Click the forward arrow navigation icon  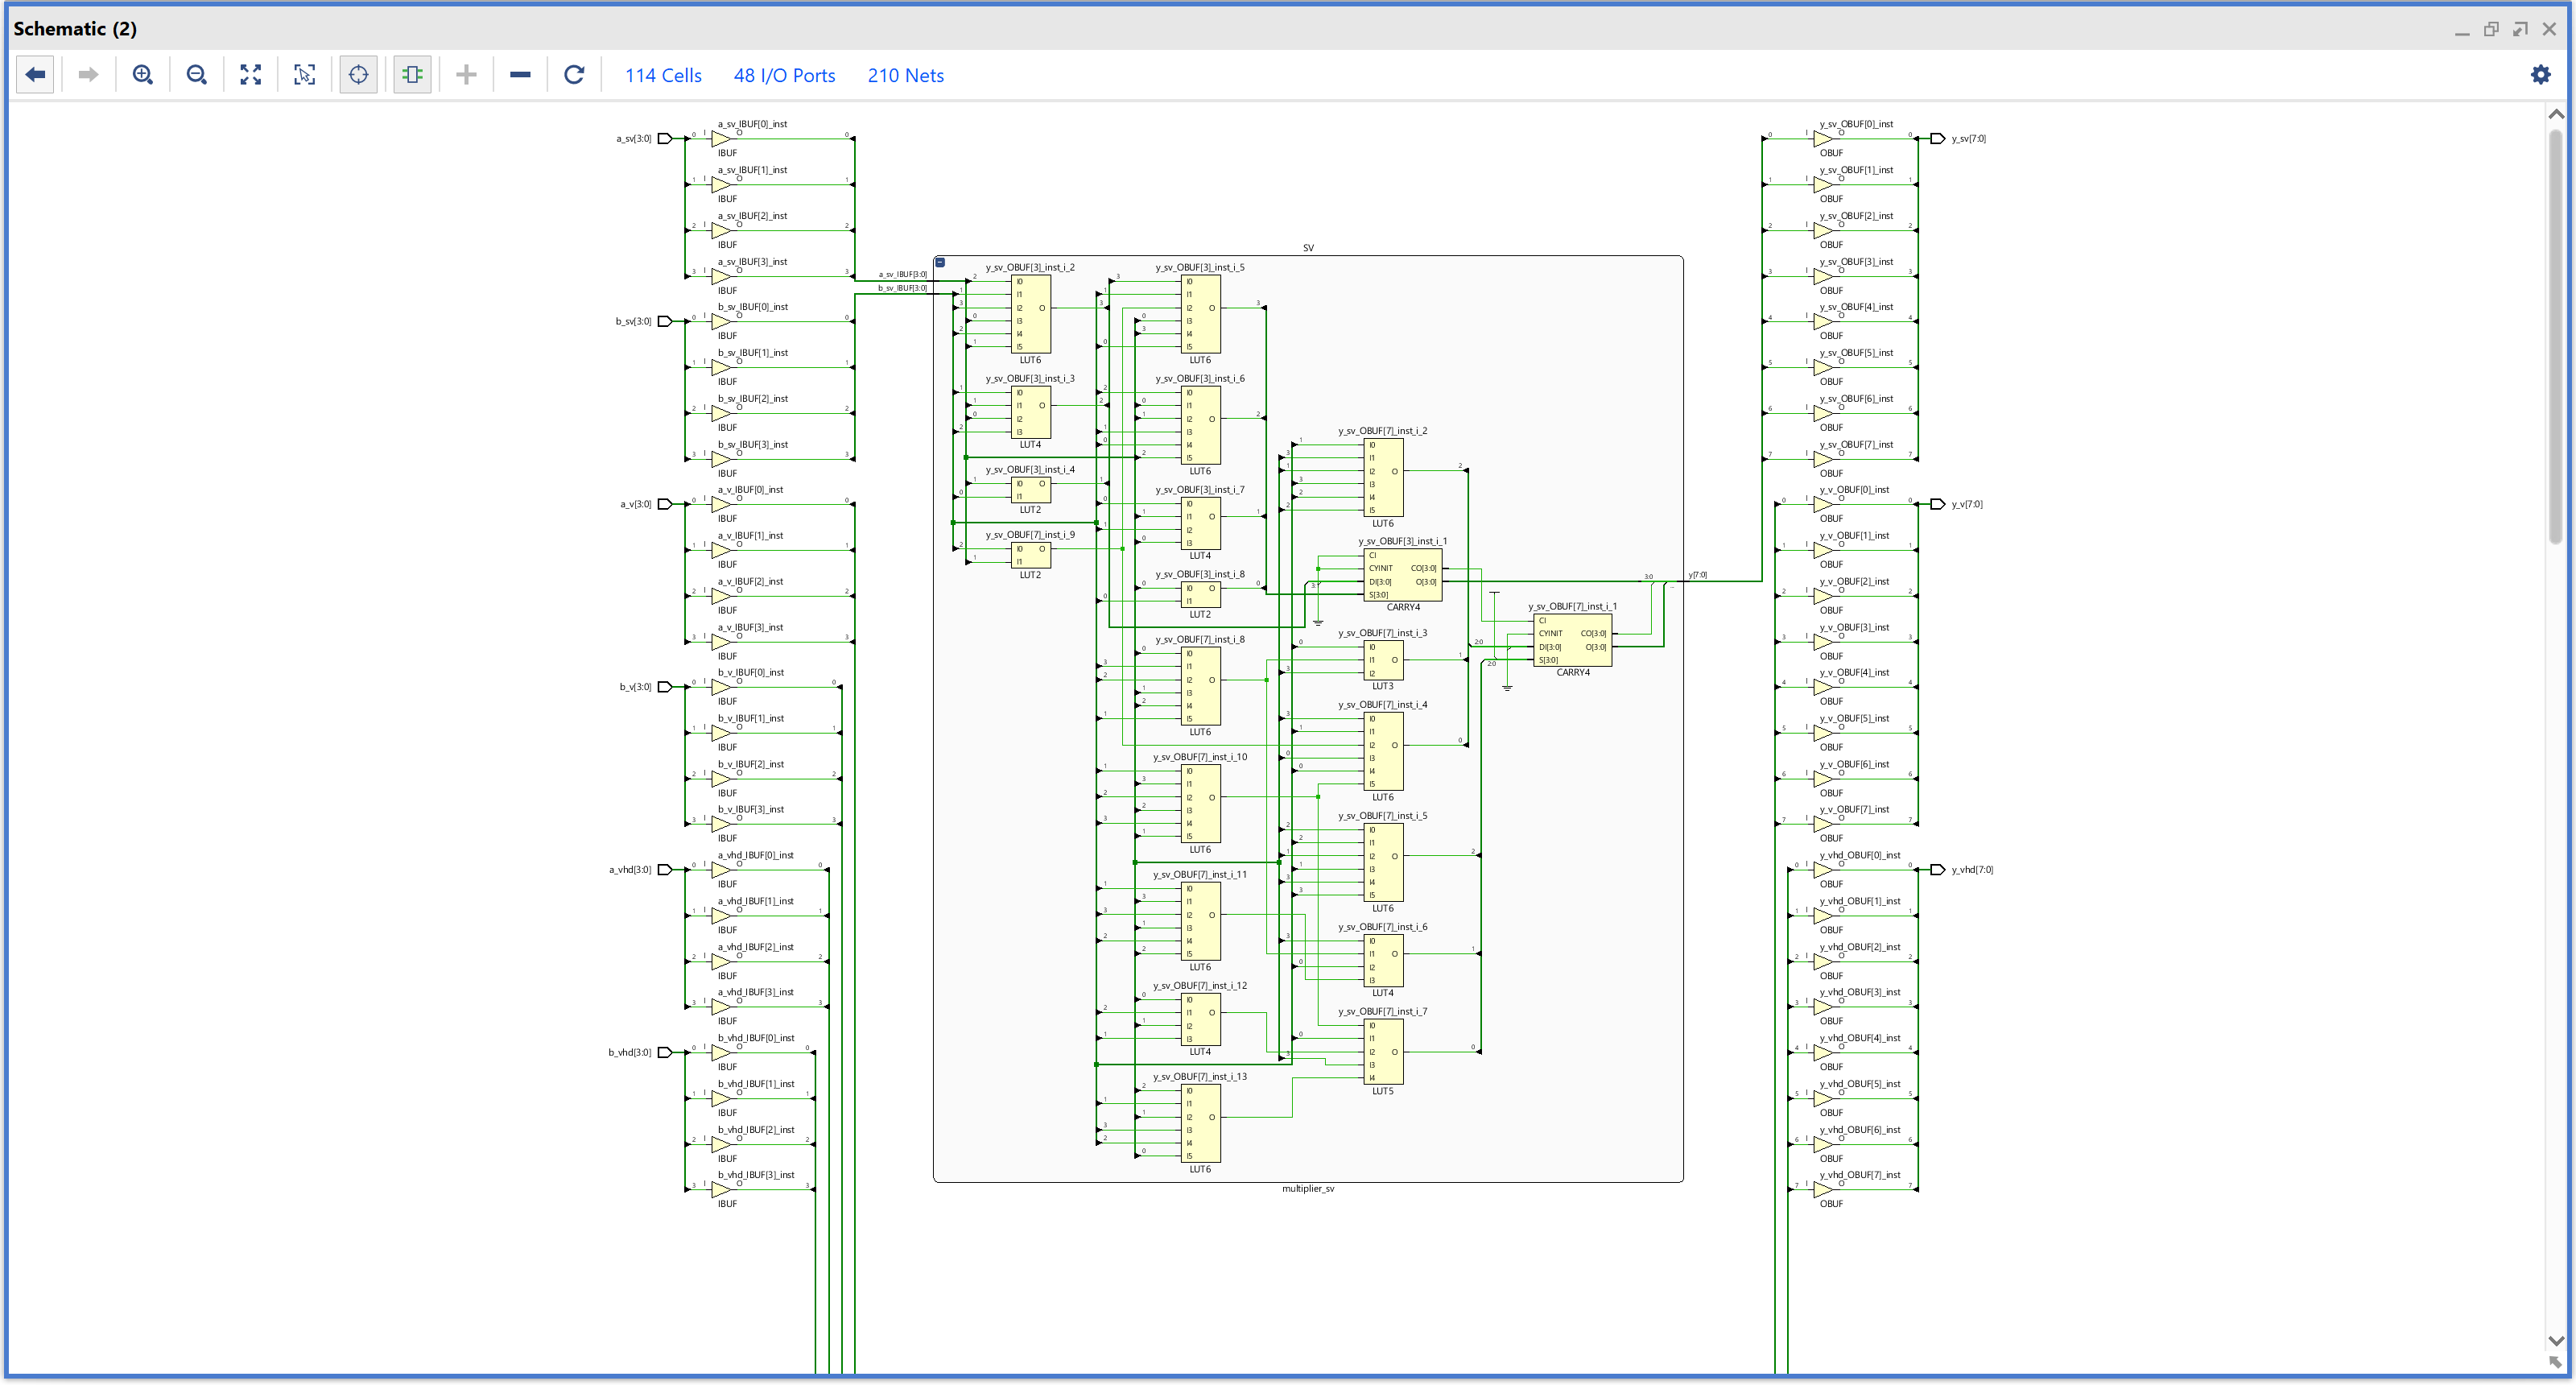[88, 75]
